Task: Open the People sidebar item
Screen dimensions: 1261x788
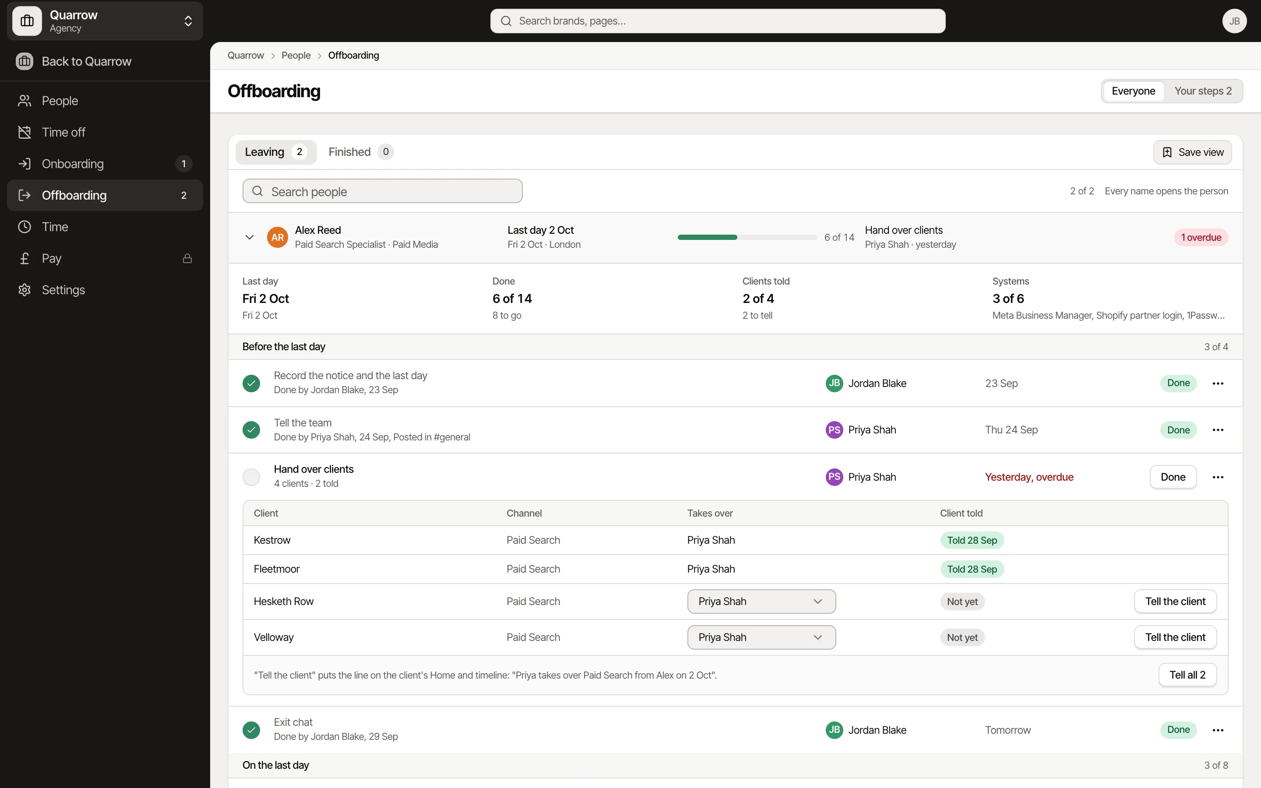Action: click(x=105, y=101)
